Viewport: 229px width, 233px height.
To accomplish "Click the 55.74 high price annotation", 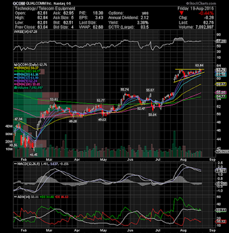I will pos(125,90).
